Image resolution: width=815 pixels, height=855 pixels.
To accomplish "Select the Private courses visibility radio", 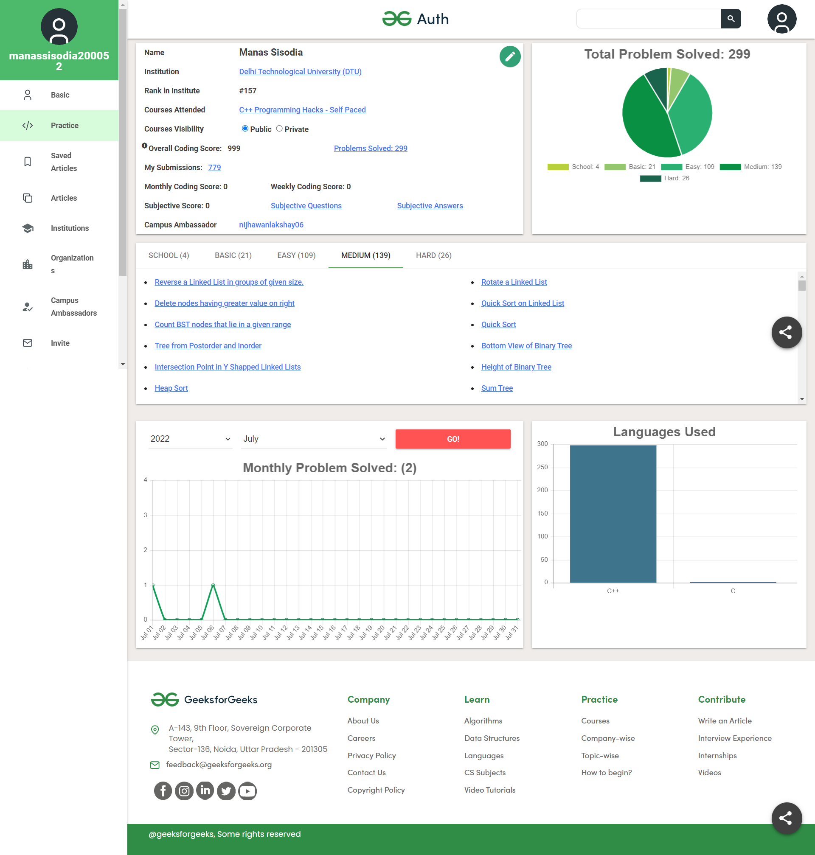I will [279, 129].
